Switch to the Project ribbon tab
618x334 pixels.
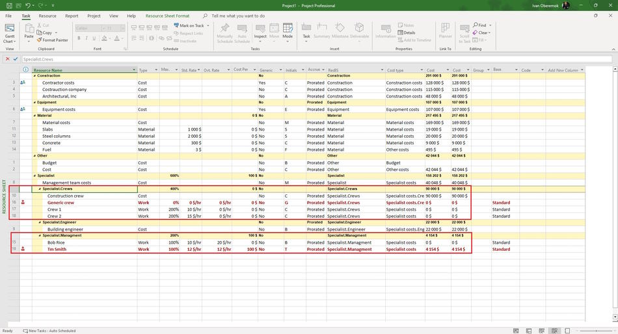click(x=94, y=16)
